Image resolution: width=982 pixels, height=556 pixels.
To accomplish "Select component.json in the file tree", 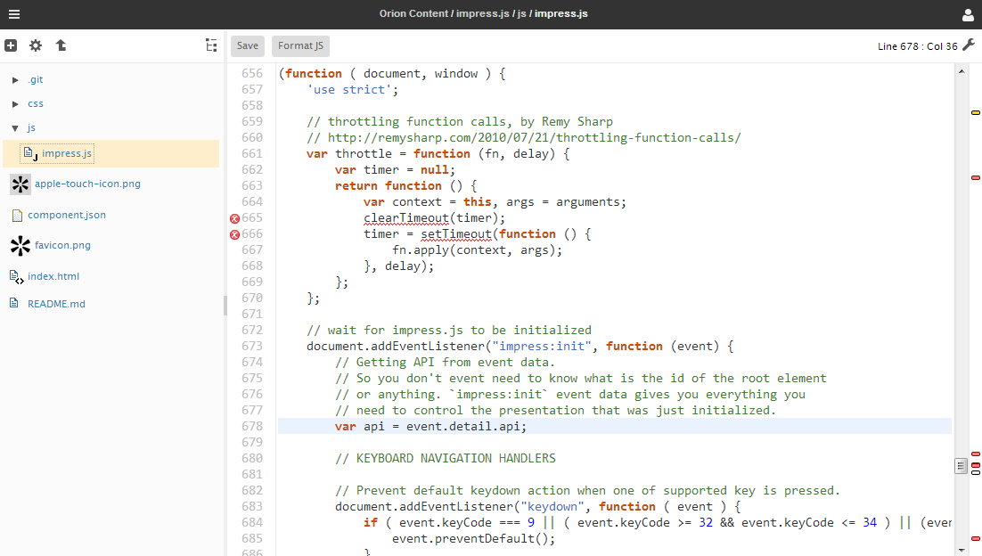I will coord(67,215).
